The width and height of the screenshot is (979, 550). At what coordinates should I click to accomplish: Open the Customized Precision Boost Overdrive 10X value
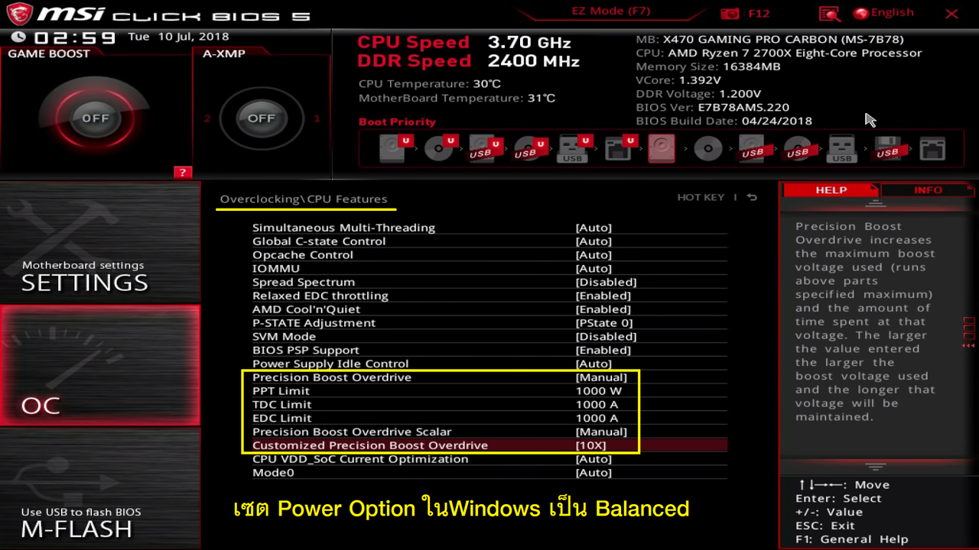[590, 445]
